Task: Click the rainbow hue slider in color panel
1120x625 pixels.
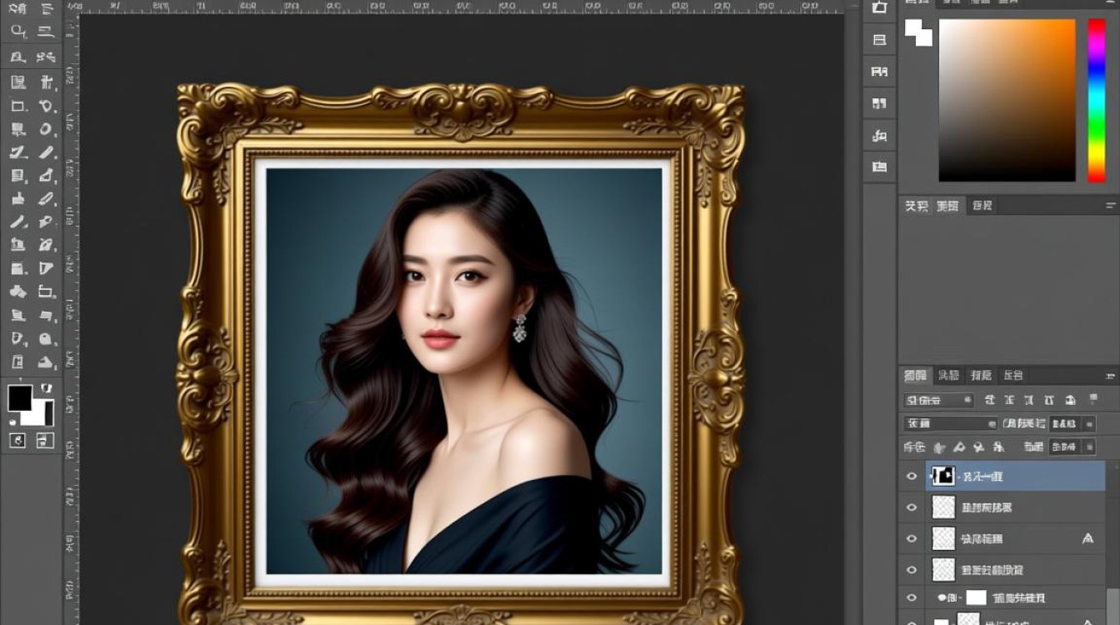Action: (1097, 100)
